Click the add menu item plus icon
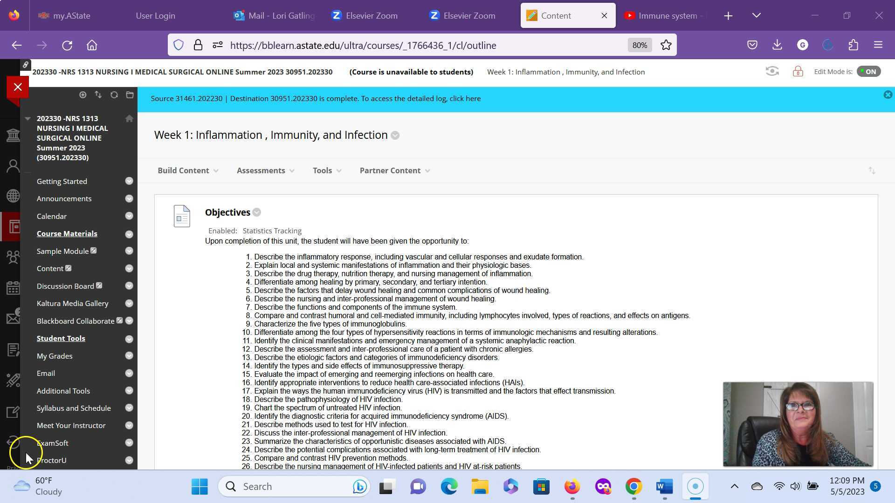 tap(83, 95)
